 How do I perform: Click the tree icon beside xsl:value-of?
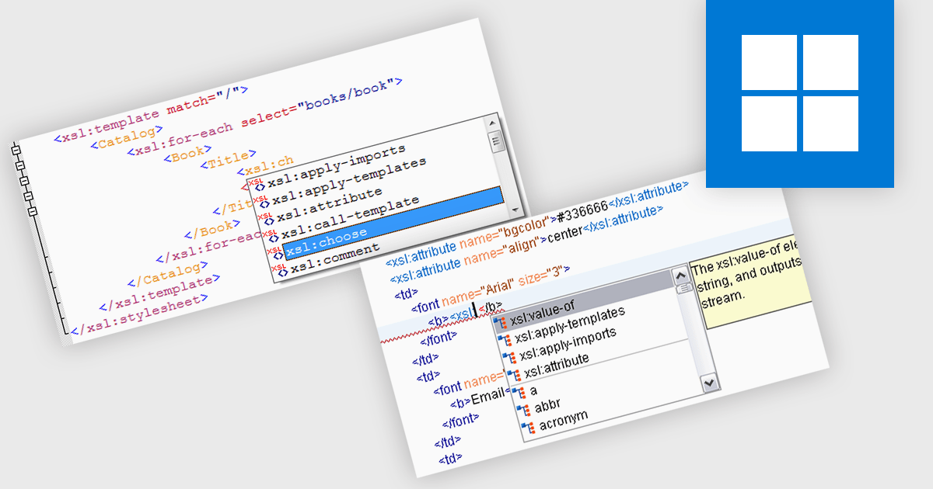(x=500, y=322)
